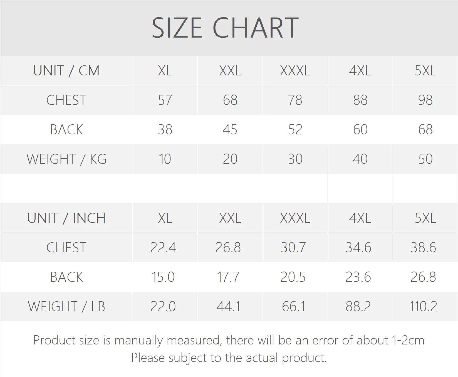Click the XXXL header in the CM table
The width and height of the screenshot is (458, 377).
pyautogui.click(x=295, y=71)
